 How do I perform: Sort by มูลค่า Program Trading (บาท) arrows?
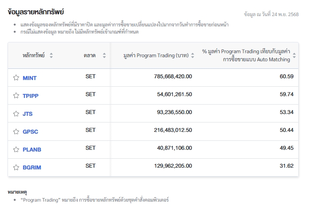tap(193, 55)
